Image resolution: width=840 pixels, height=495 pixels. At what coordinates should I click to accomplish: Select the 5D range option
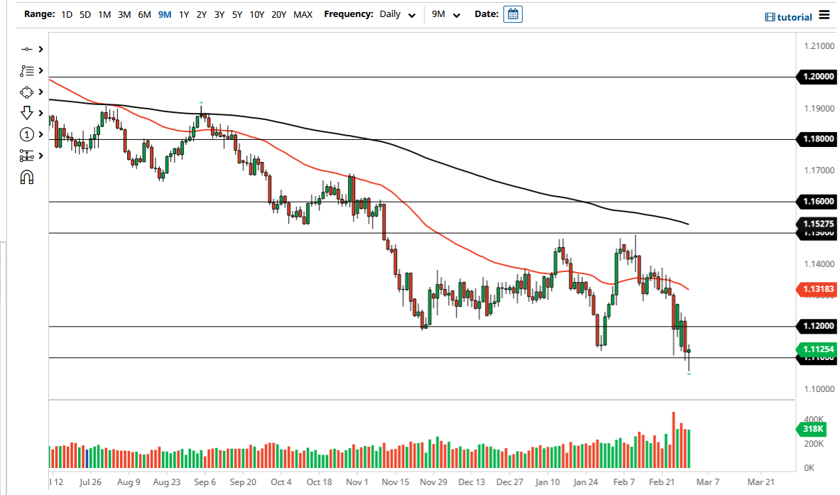coord(84,13)
